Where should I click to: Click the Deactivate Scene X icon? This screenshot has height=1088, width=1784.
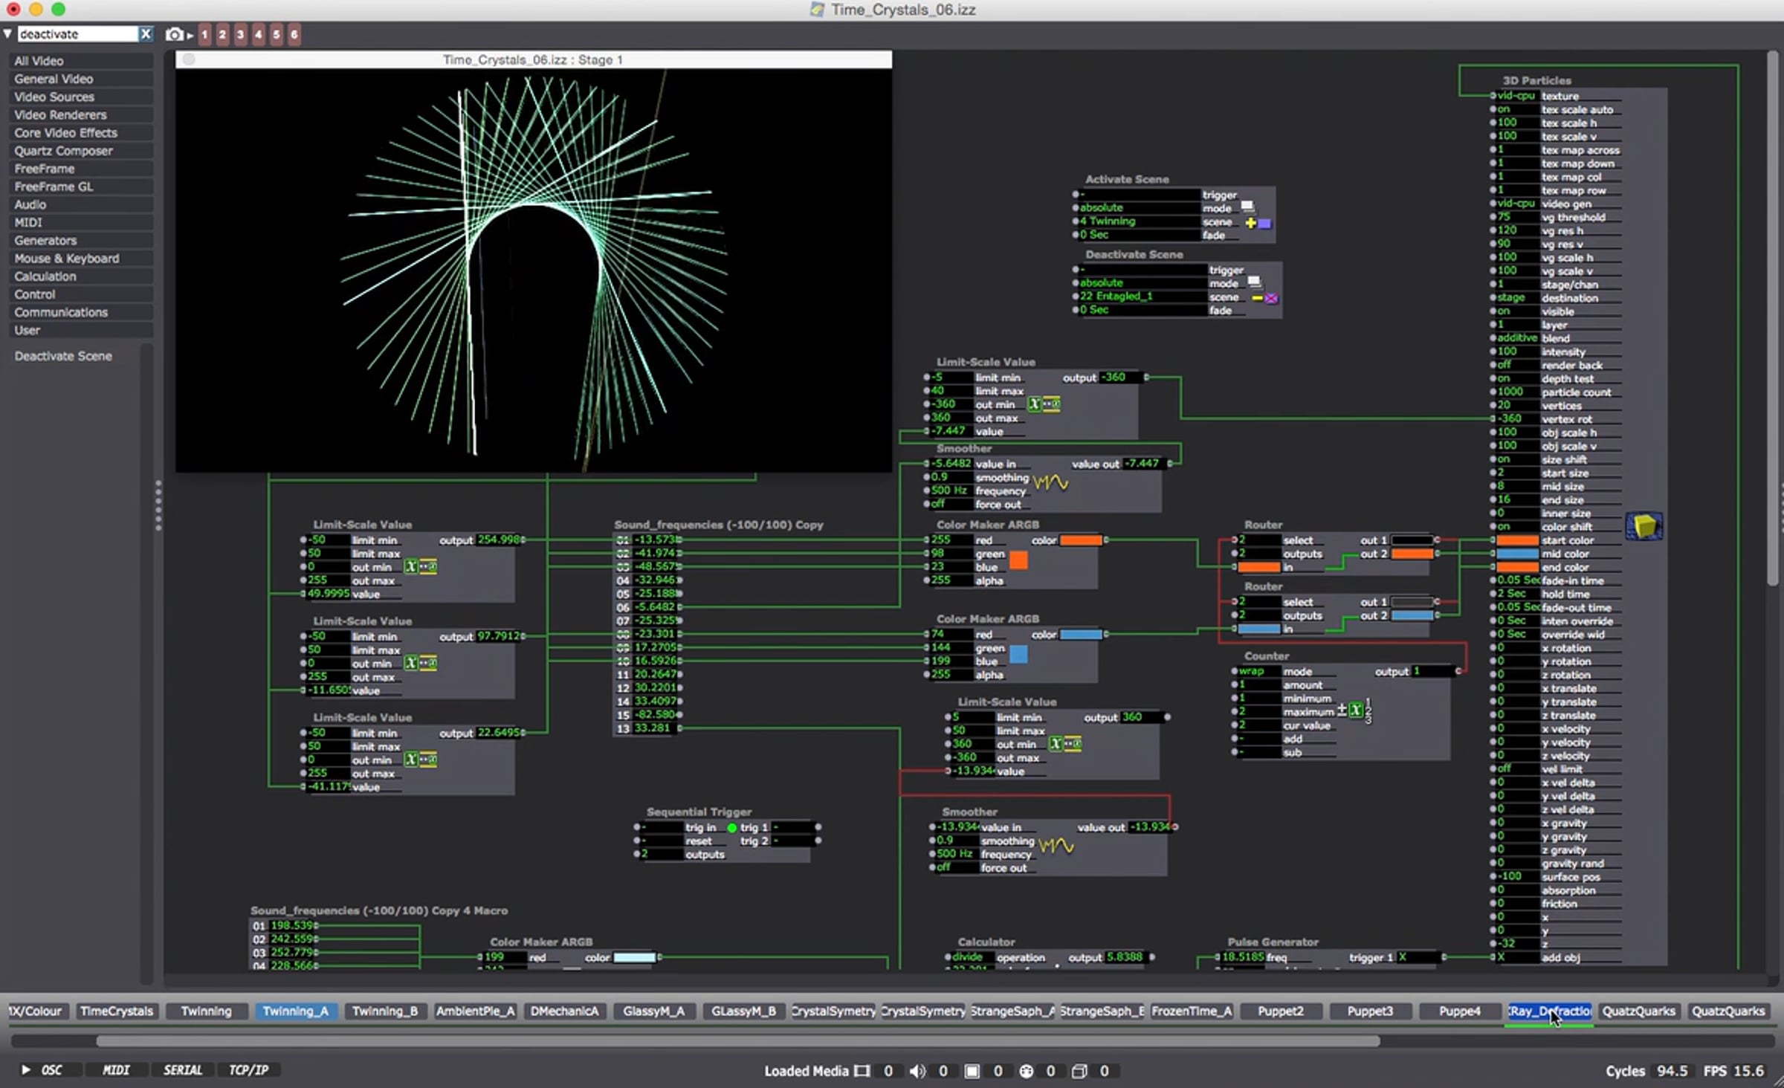click(1271, 298)
